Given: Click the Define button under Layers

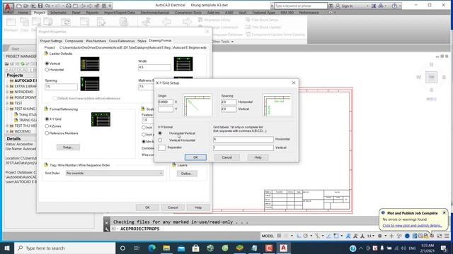Looking at the screenshot, I should point(187,174).
